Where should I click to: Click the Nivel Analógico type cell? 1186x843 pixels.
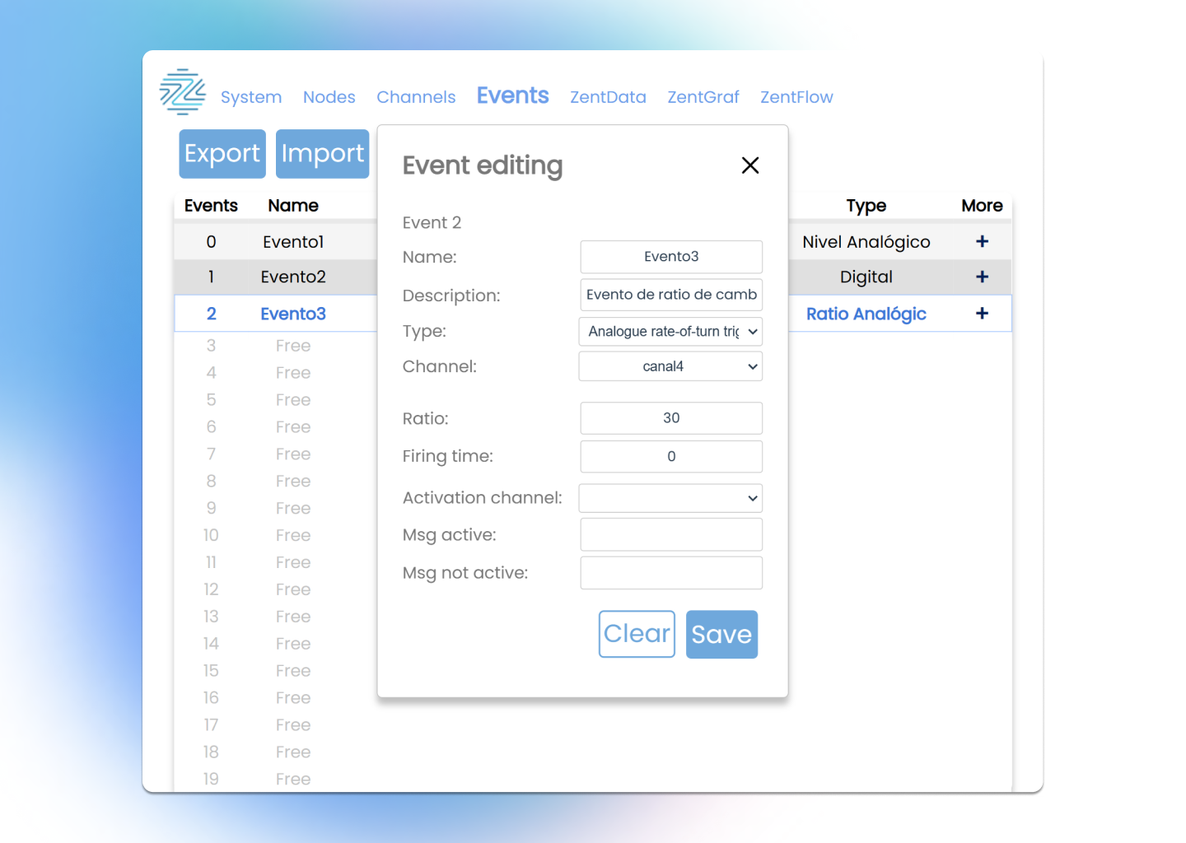pyautogui.click(x=866, y=242)
